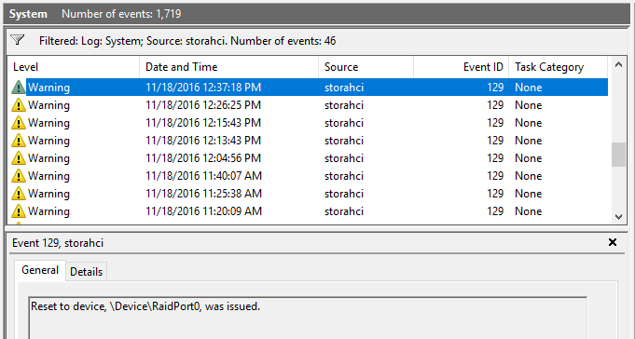
Task: Click the 'Reset to device' message text box
Action: pos(308,318)
